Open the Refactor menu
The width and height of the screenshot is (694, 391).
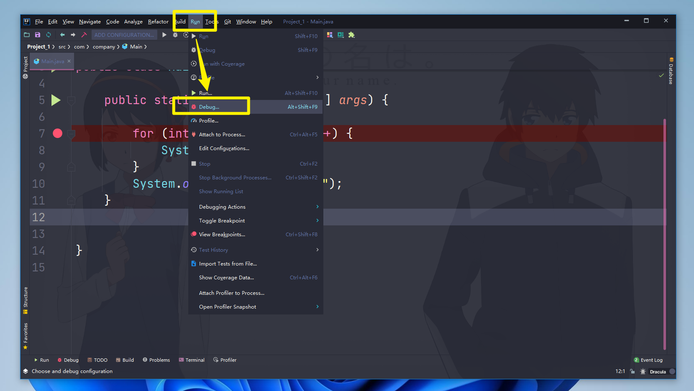[x=158, y=21]
